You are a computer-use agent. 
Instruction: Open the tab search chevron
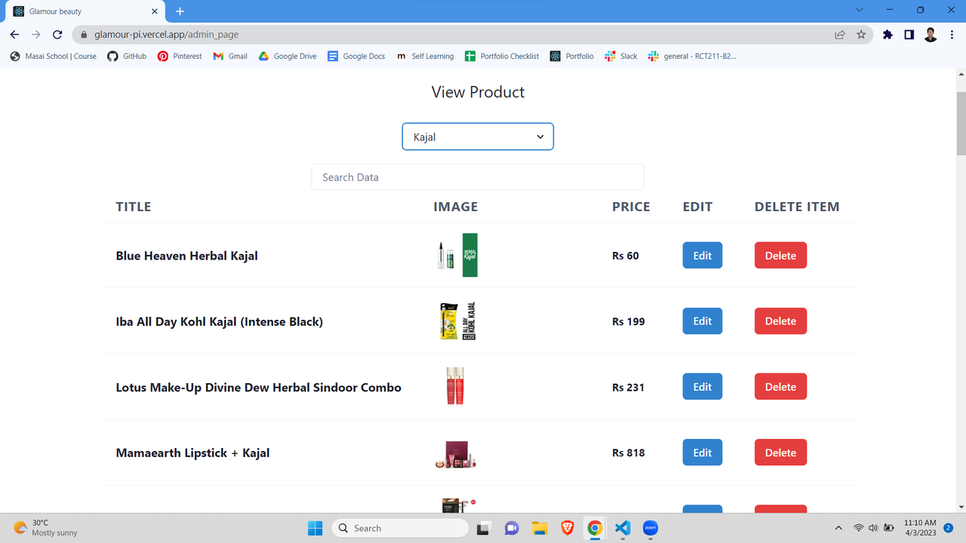[859, 11]
